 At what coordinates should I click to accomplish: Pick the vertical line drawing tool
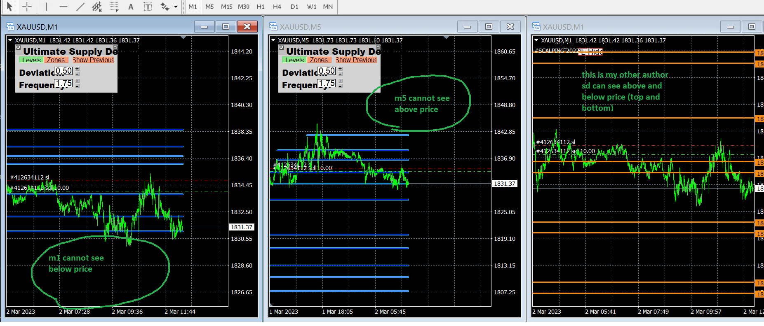click(46, 7)
